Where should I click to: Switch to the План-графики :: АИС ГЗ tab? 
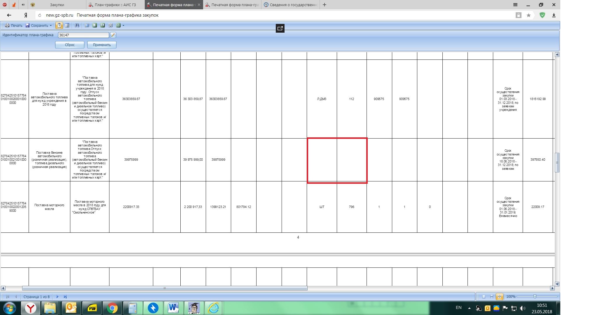[115, 5]
